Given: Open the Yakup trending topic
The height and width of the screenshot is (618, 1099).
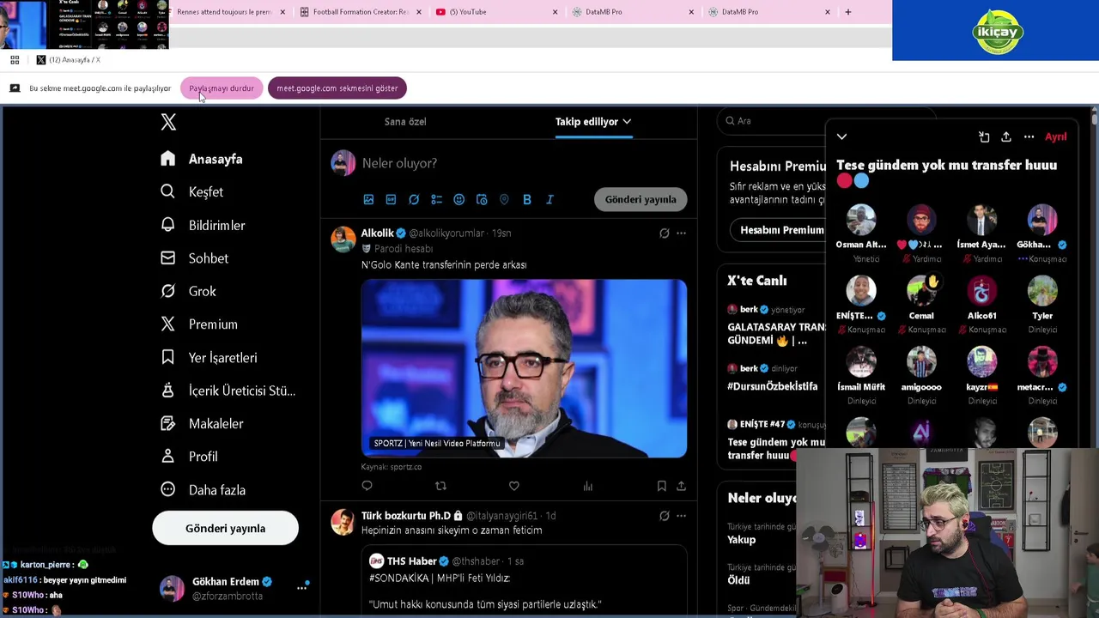Looking at the screenshot, I should tap(742, 539).
